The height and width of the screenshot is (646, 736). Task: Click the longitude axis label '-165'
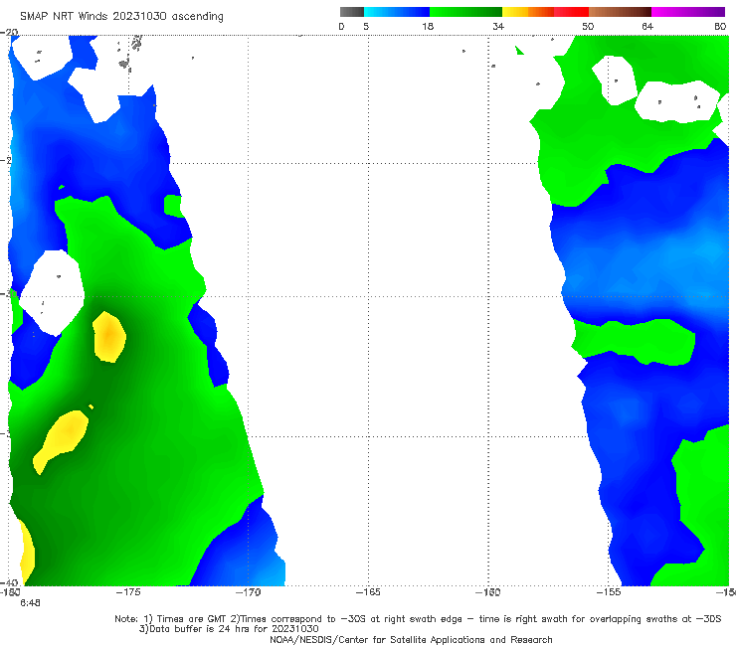pos(368,592)
